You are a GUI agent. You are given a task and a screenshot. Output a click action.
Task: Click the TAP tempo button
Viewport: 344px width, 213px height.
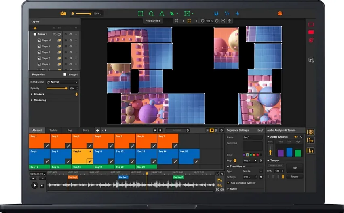[x=295, y=168]
